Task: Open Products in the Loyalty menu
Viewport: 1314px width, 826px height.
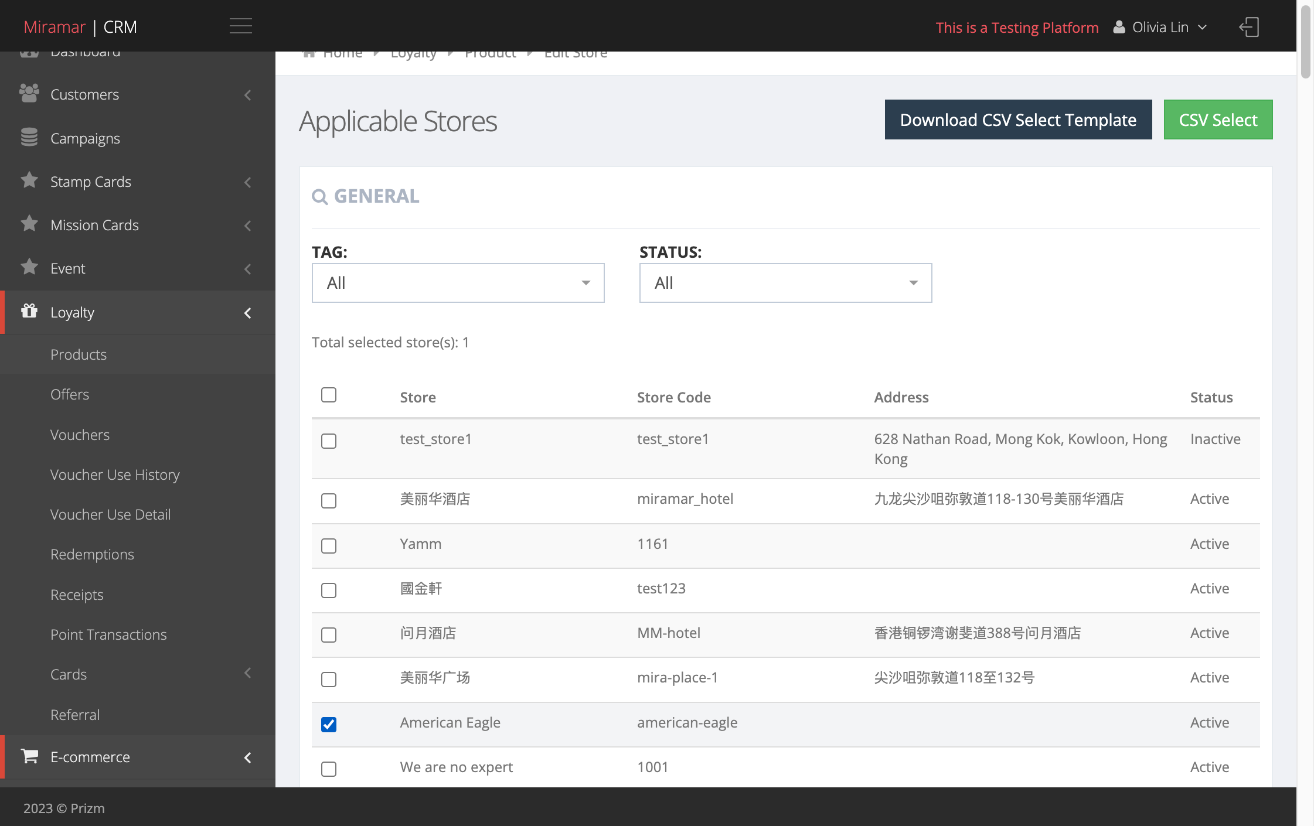Action: pyautogui.click(x=79, y=354)
